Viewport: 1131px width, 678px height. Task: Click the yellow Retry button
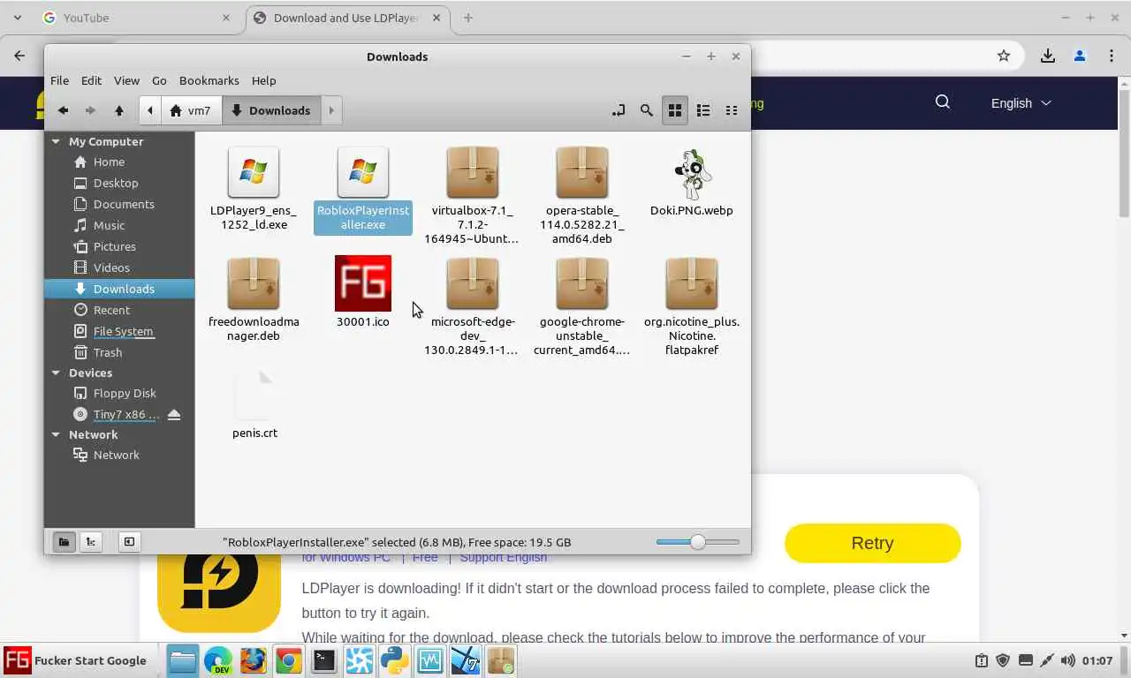tap(872, 543)
